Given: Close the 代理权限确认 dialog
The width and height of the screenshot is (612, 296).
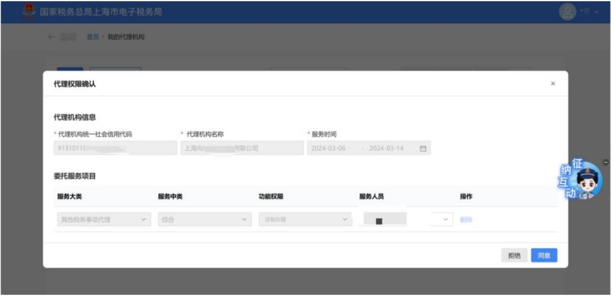Looking at the screenshot, I should [552, 83].
